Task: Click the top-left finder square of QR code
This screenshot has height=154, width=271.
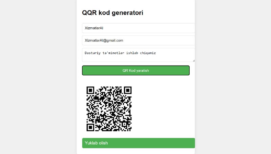Action: 90,90
